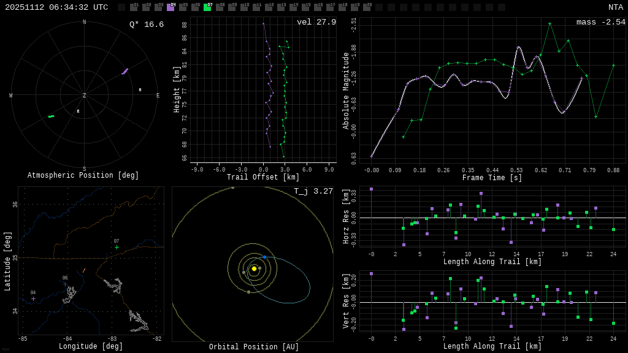Click the green station 07 cross on map

tap(117, 248)
